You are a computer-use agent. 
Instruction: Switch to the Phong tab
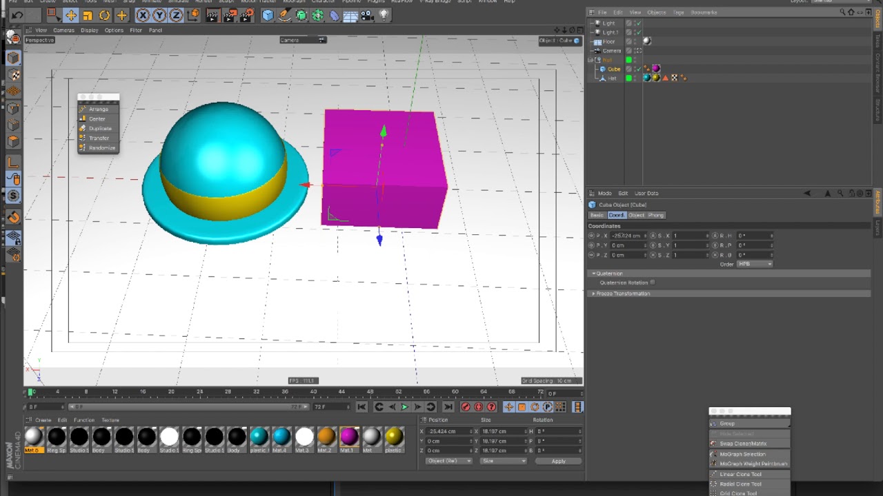656,215
